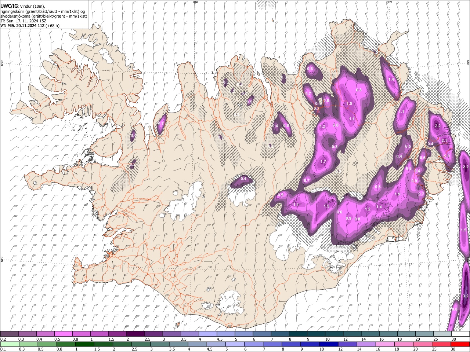Click the light pink 16–18 rain scale swatch
470x352 pixels.
click(385, 344)
